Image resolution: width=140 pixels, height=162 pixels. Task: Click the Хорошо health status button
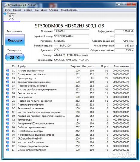click(x=15, y=40)
